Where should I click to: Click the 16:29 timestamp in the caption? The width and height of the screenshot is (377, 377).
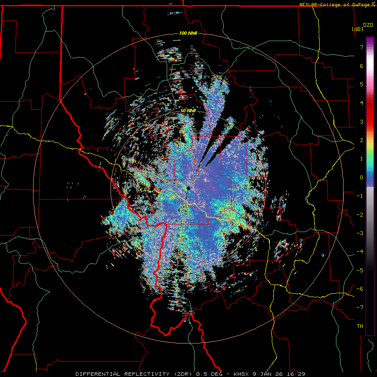[297, 374]
